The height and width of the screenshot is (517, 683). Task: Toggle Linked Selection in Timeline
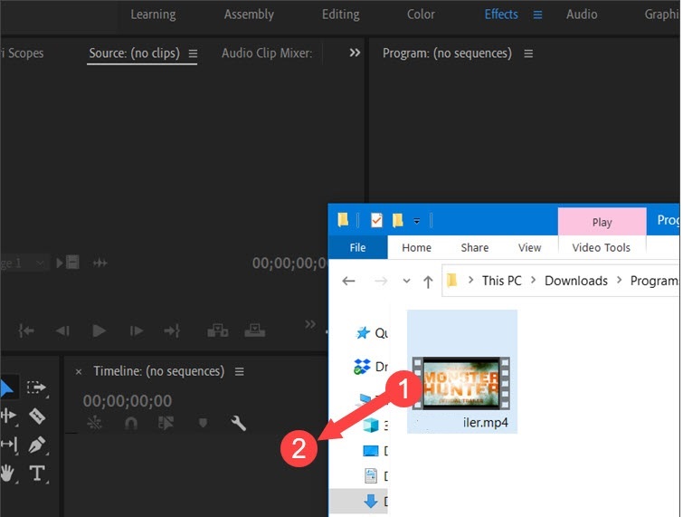(x=166, y=423)
